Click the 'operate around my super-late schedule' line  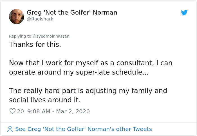tap(79, 72)
